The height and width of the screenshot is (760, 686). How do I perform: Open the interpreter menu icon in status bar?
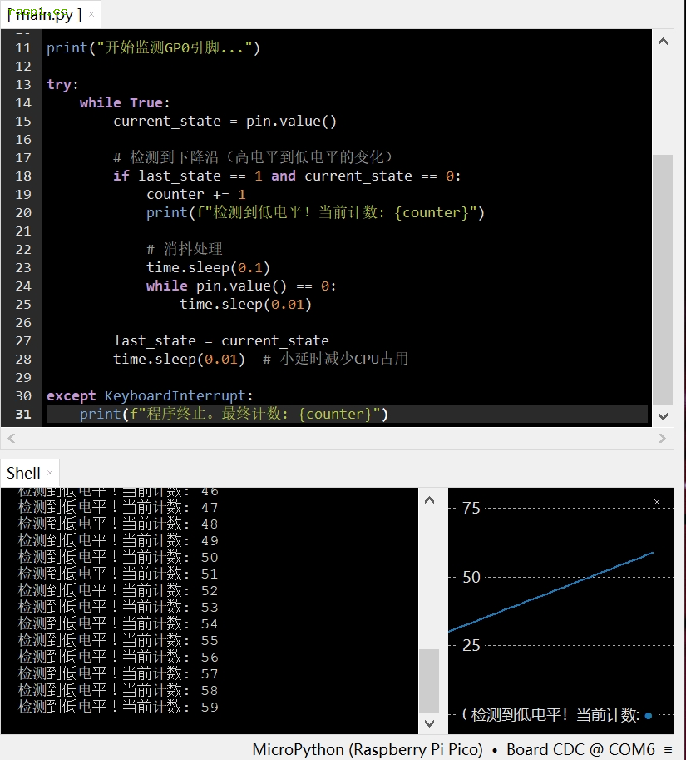669,749
